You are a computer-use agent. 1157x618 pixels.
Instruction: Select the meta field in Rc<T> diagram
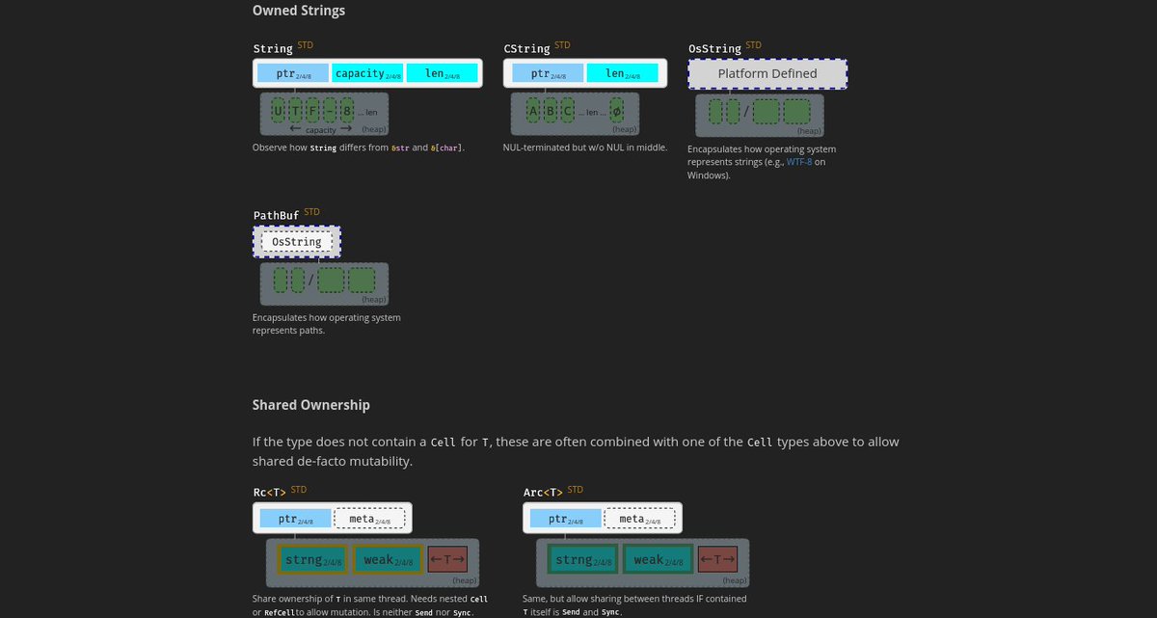coord(369,519)
